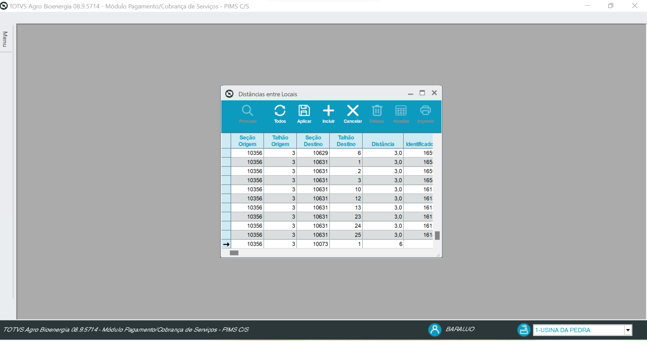Restore down the main TOTVS window

(611, 6)
